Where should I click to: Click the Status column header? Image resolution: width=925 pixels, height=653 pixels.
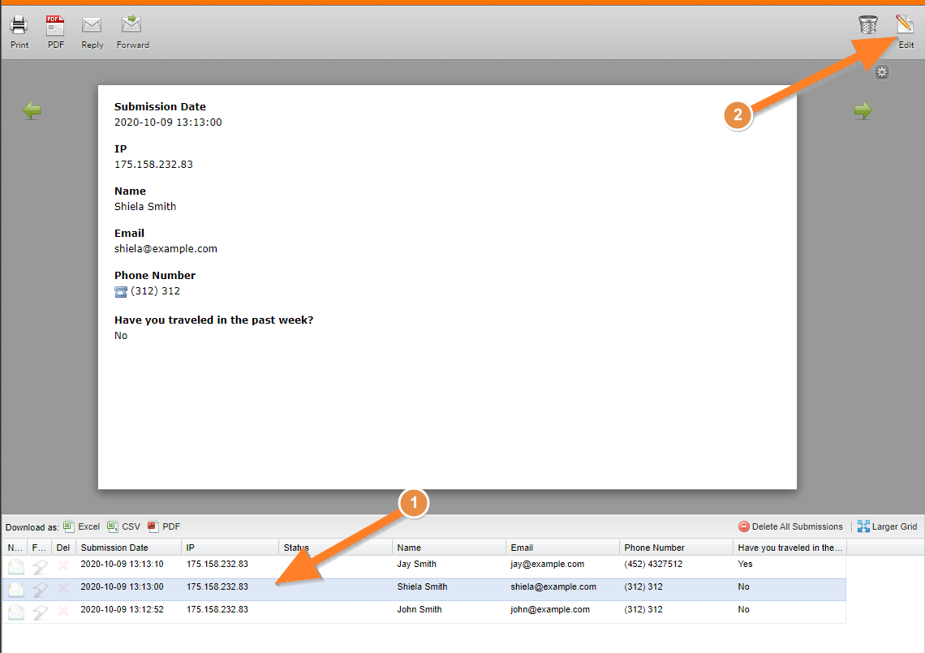[x=335, y=548]
